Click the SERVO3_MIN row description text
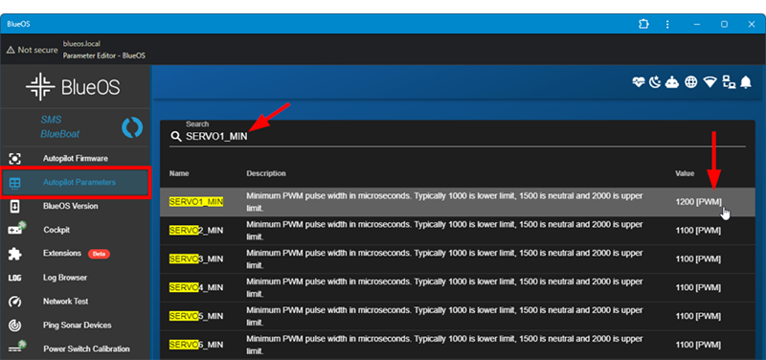This screenshot has width=766, height=360. tap(444, 259)
